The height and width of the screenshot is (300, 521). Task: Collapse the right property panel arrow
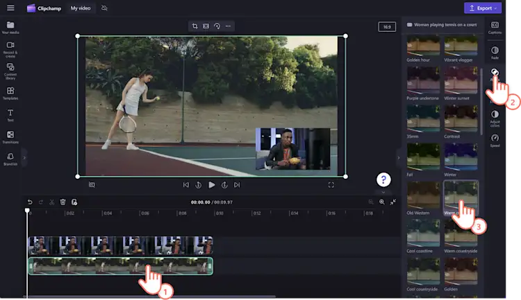399,158
